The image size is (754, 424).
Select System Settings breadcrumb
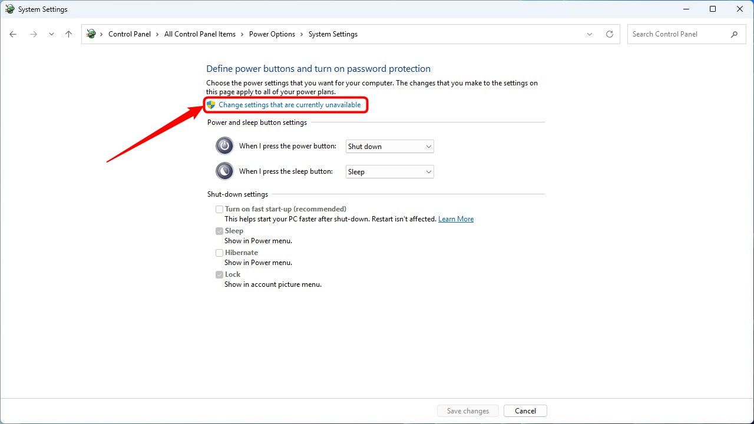(x=333, y=34)
